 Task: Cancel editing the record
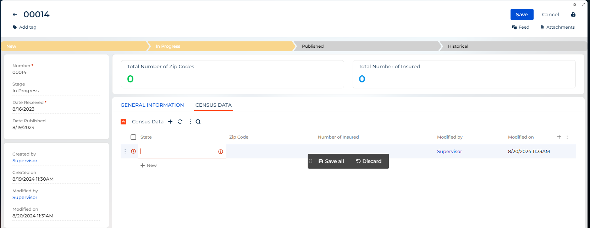550,14
